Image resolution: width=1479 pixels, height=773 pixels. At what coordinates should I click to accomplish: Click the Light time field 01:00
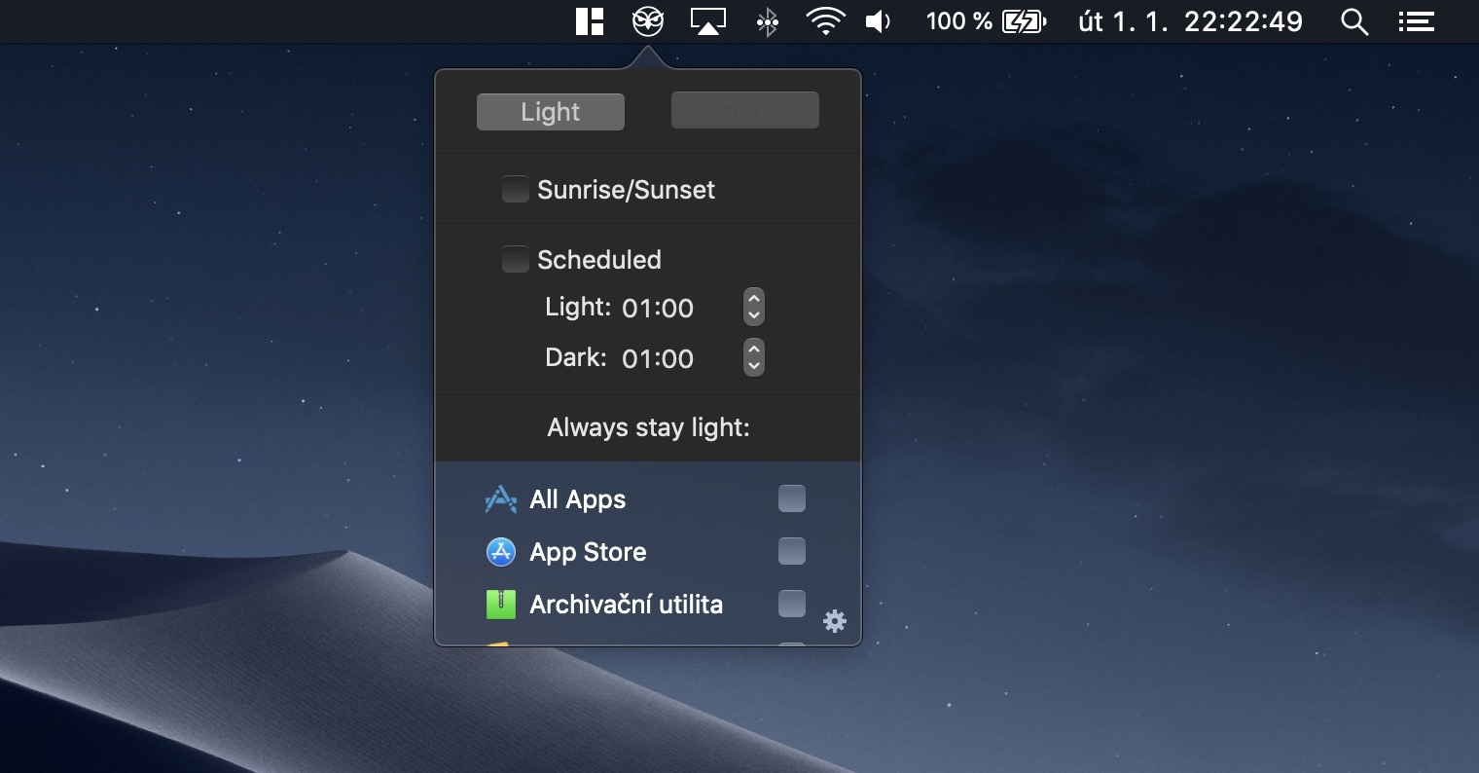point(658,309)
